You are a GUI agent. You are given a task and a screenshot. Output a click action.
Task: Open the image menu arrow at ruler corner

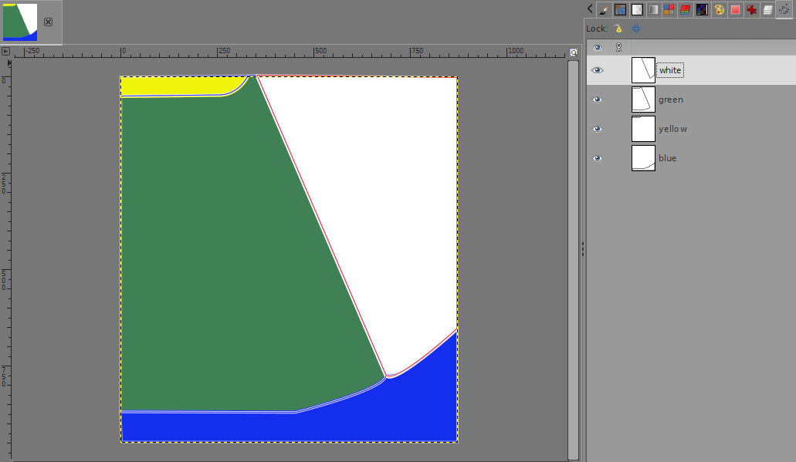5,51
